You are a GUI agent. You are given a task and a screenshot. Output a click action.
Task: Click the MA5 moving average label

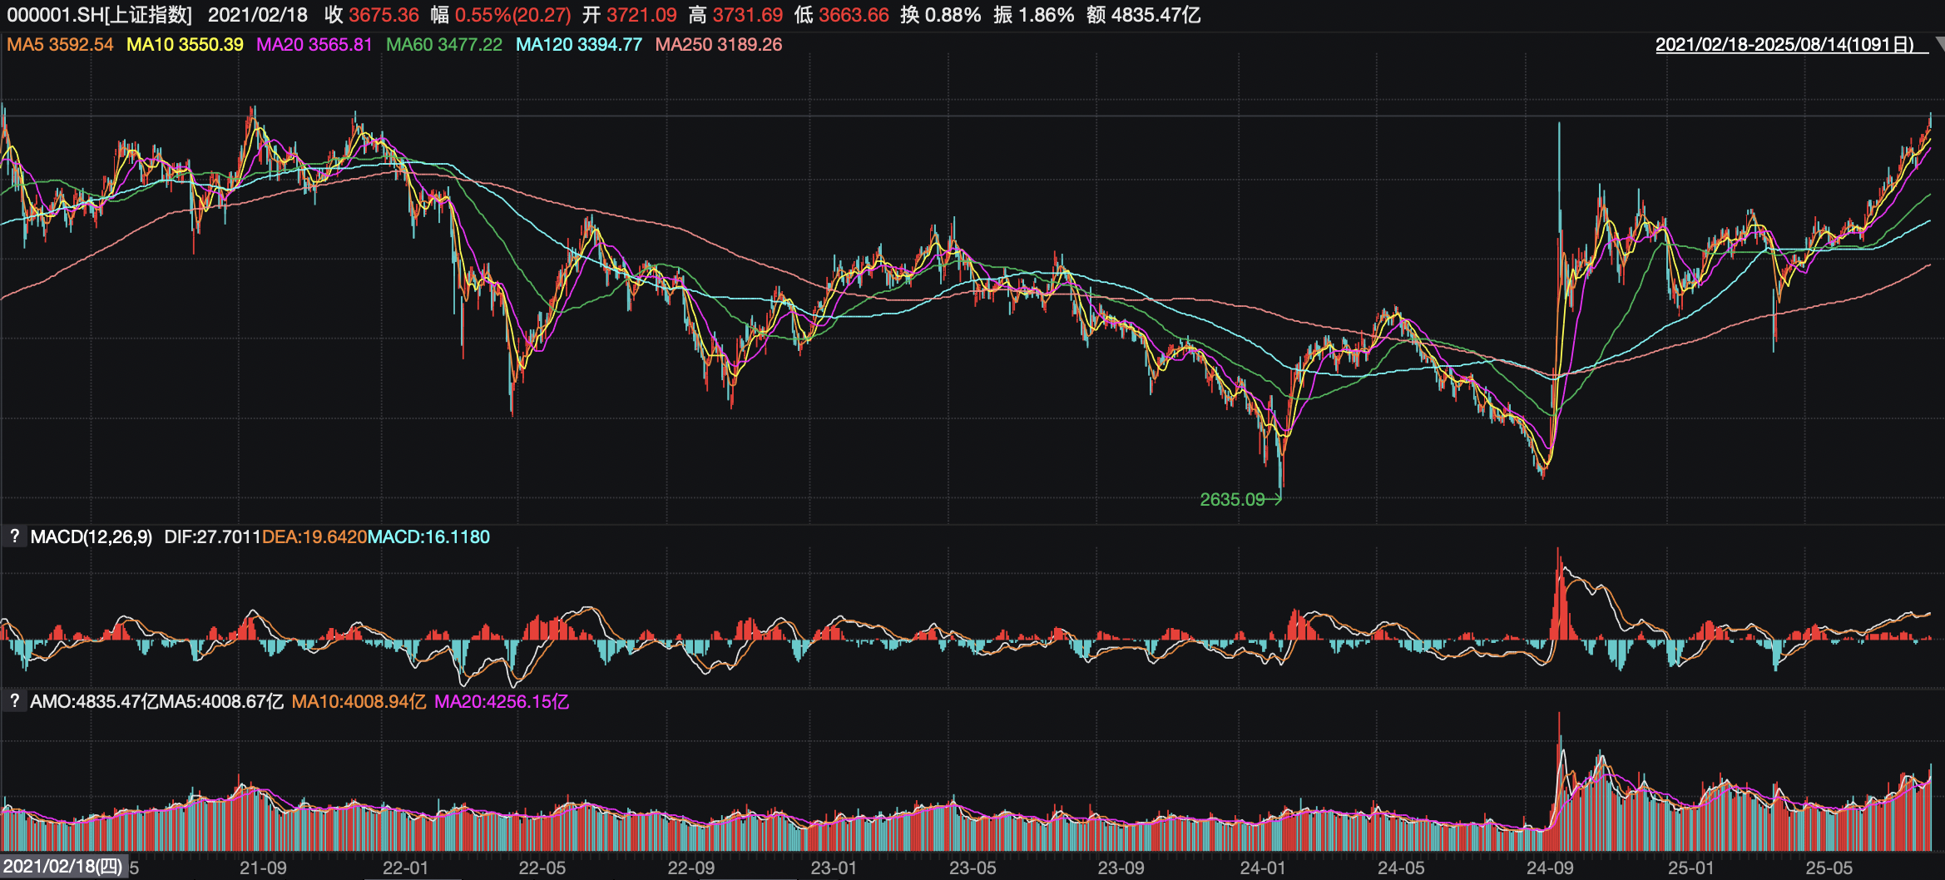[60, 45]
